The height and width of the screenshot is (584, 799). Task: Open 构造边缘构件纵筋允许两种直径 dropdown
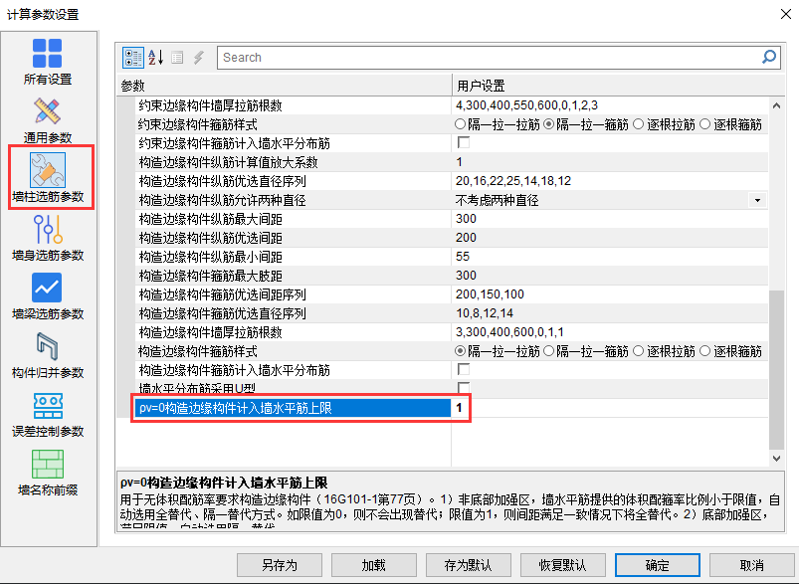click(757, 200)
